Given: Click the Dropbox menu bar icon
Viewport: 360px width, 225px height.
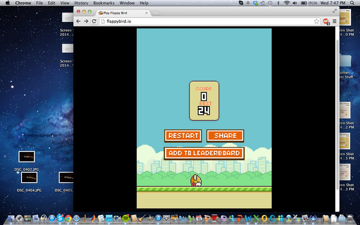Looking at the screenshot, I should coord(255,3).
